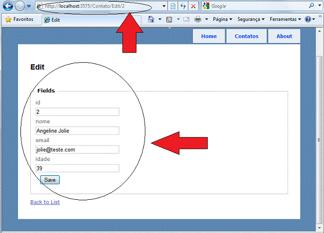
Task: Navigate to the Home site tab
Action: tap(209, 36)
